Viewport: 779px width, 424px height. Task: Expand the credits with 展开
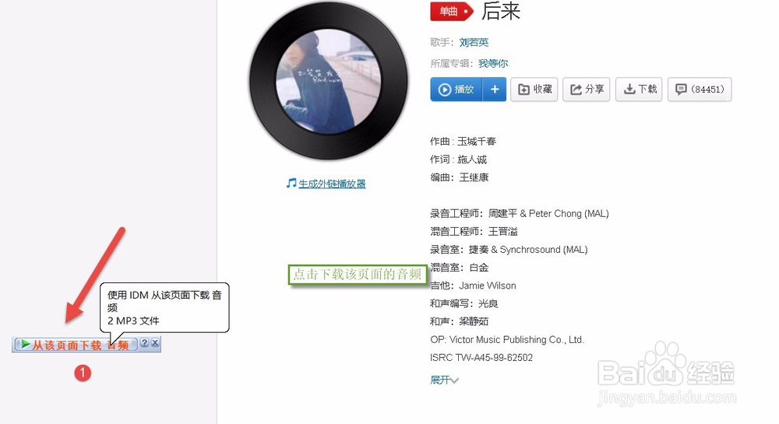coord(444,380)
